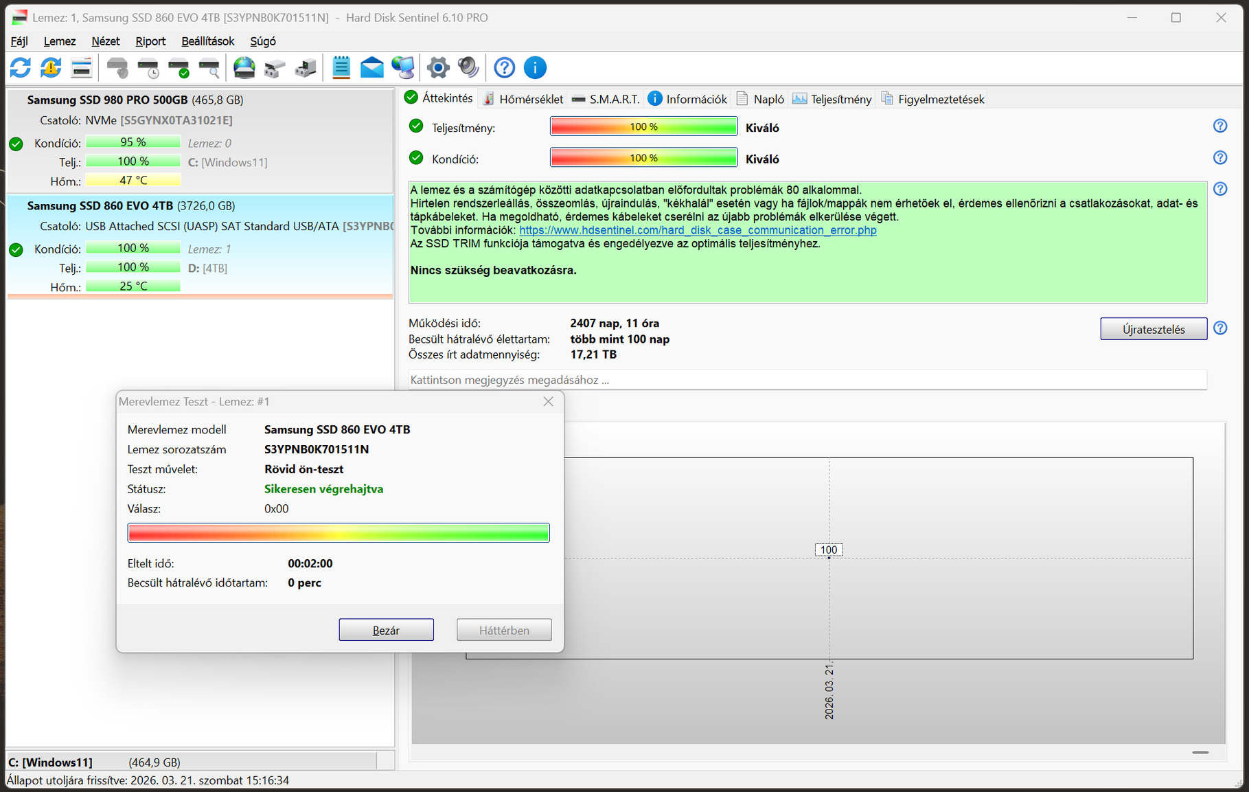Click the serial number S3YPNB0K701511N in the dialog
Viewport: 1249px width, 792px height.
pos(317,449)
